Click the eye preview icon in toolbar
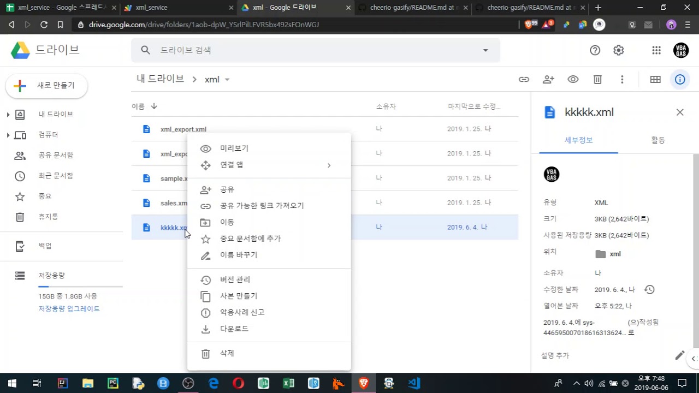This screenshot has width=699, height=393. [x=573, y=80]
